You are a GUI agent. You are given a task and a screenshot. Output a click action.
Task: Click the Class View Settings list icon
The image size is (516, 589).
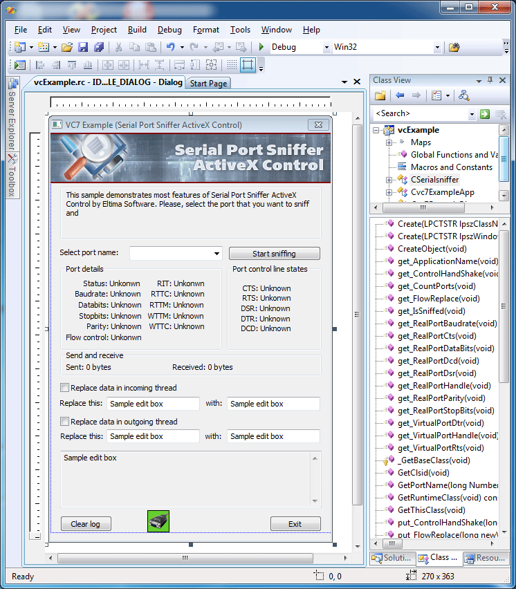[436, 96]
